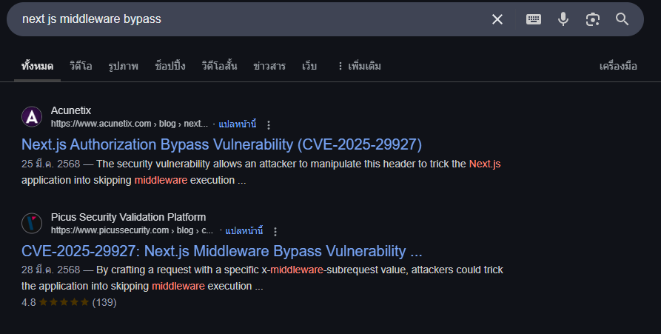This screenshot has width=661, height=334.
Task: Switch to the ช็อปปิ้ง tab
Action: [170, 66]
